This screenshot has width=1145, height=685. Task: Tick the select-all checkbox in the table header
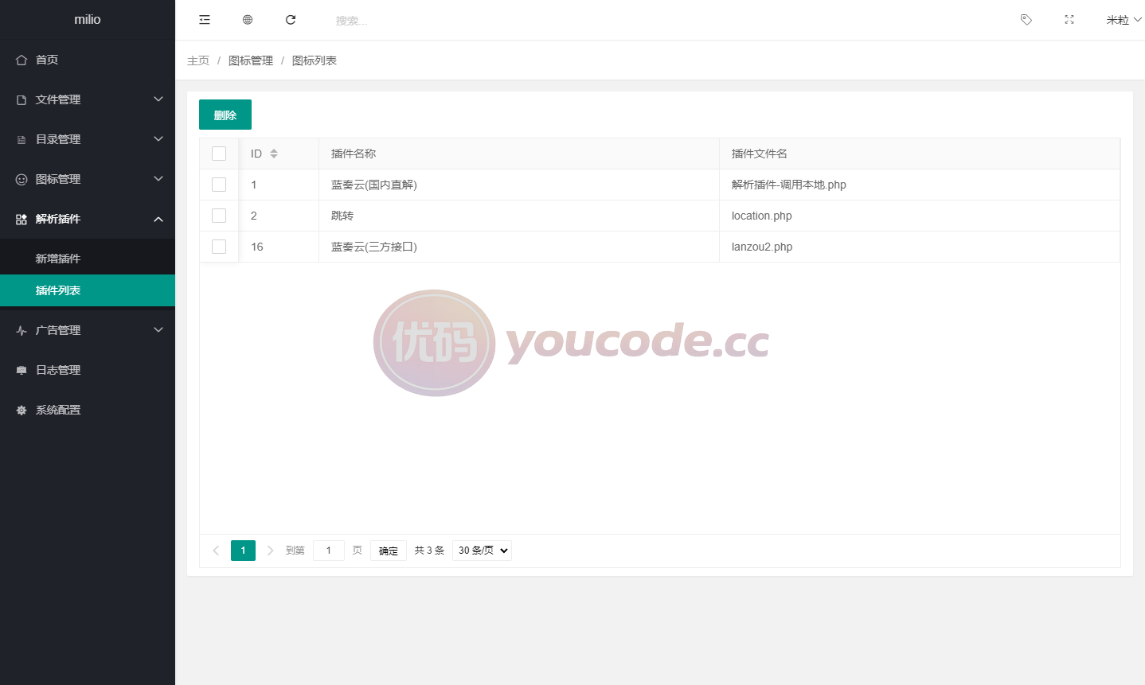(x=219, y=154)
